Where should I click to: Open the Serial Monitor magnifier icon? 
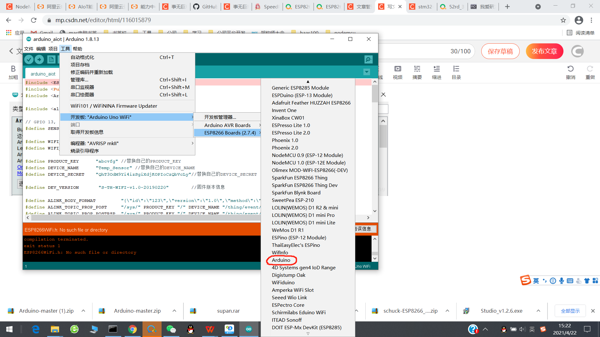click(368, 59)
